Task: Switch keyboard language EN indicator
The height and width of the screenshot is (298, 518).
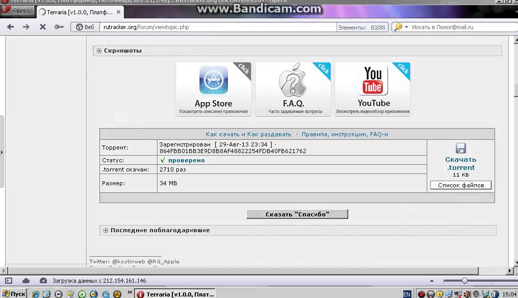Action: (407, 294)
